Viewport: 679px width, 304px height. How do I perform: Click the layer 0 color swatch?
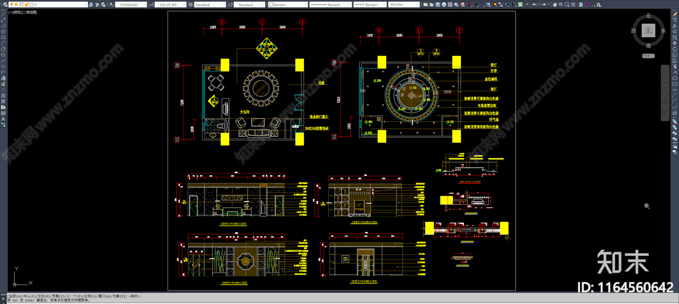click(x=31, y=5)
